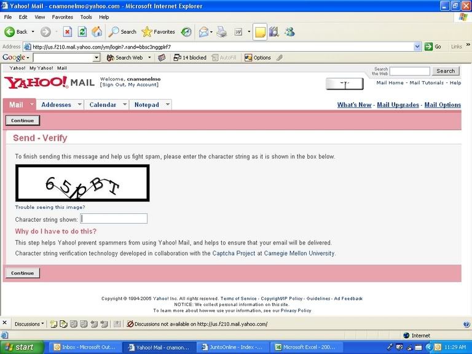Click the Mail envelope toolbar icon
Viewport: 472px width, 354px height.
204,31
